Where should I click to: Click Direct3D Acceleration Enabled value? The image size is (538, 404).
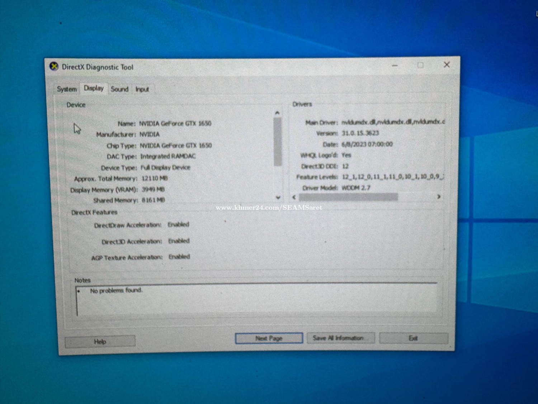point(179,241)
